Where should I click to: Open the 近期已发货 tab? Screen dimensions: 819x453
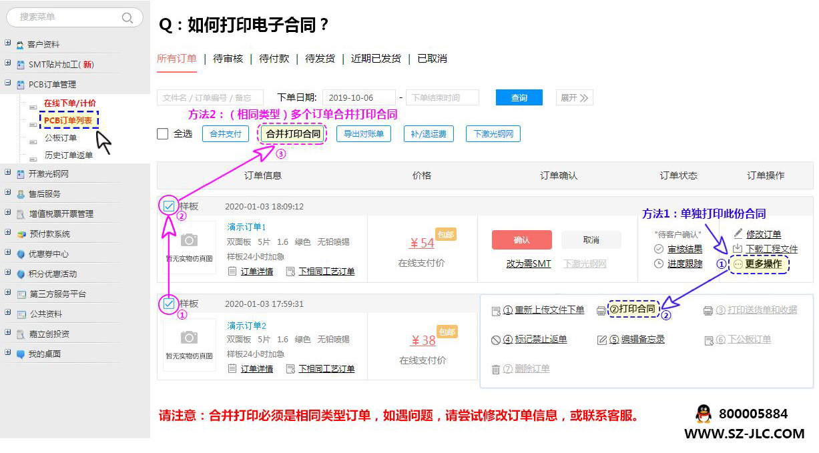coord(376,59)
